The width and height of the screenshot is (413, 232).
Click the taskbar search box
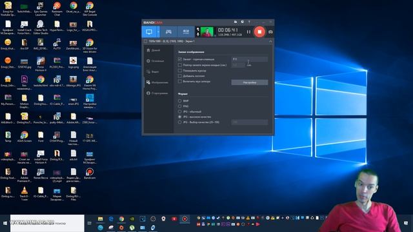tap(47, 223)
